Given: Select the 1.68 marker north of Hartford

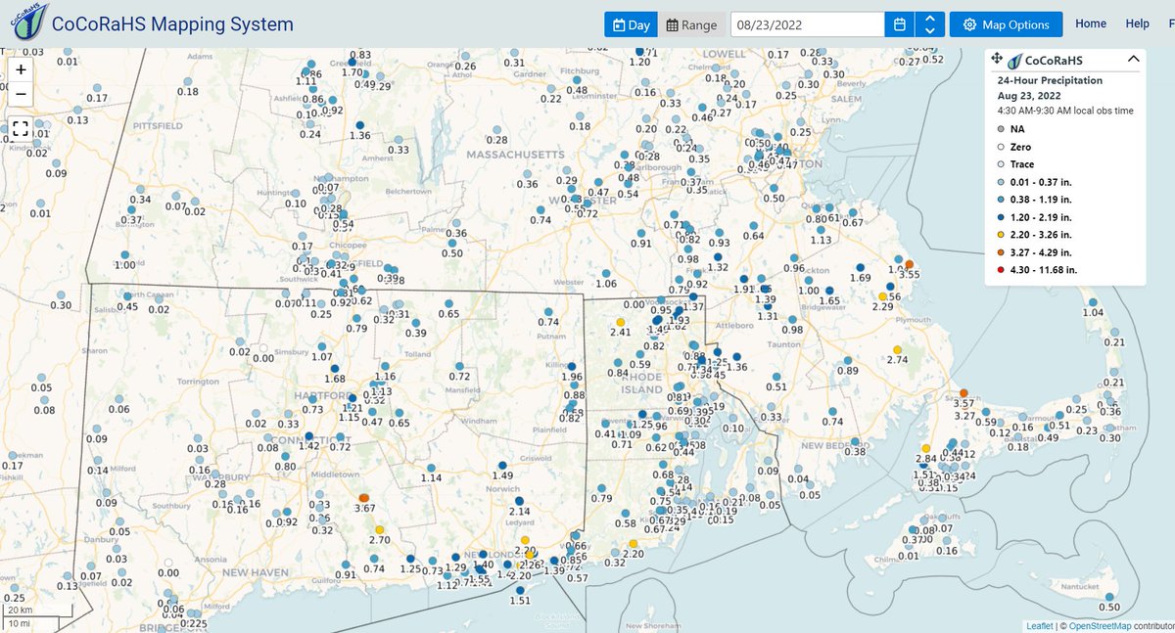Looking at the screenshot, I should (335, 367).
